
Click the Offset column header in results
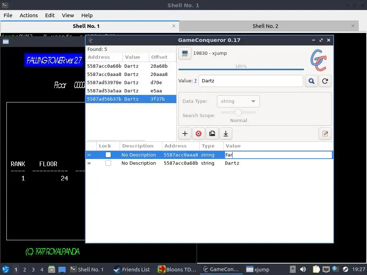coord(162,57)
